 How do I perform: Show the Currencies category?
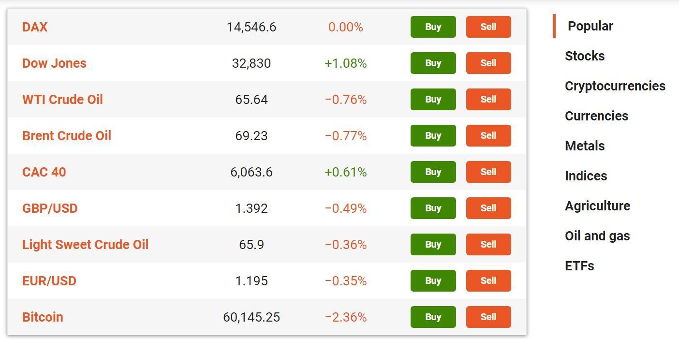pos(596,116)
